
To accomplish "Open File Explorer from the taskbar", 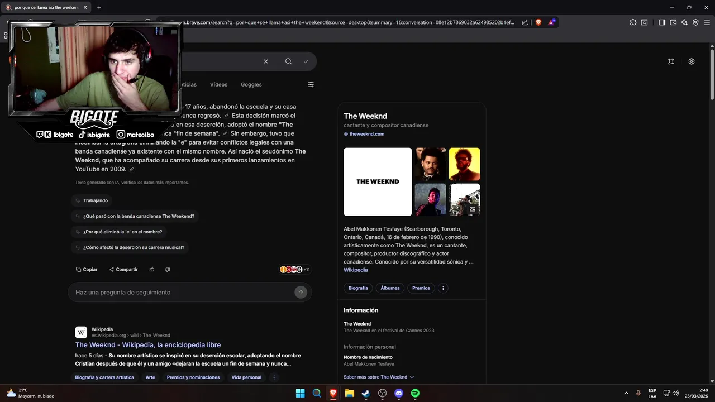I will [350, 393].
